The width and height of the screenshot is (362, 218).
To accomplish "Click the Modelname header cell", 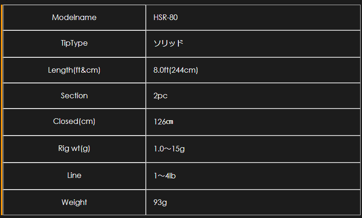I will [x=74, y=17].
